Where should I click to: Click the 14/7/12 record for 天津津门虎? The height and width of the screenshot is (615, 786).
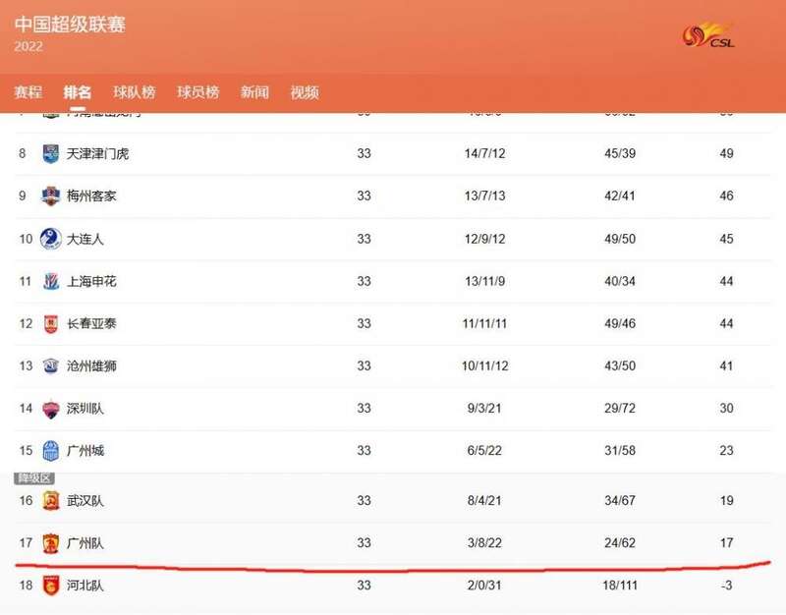point(484,153)
